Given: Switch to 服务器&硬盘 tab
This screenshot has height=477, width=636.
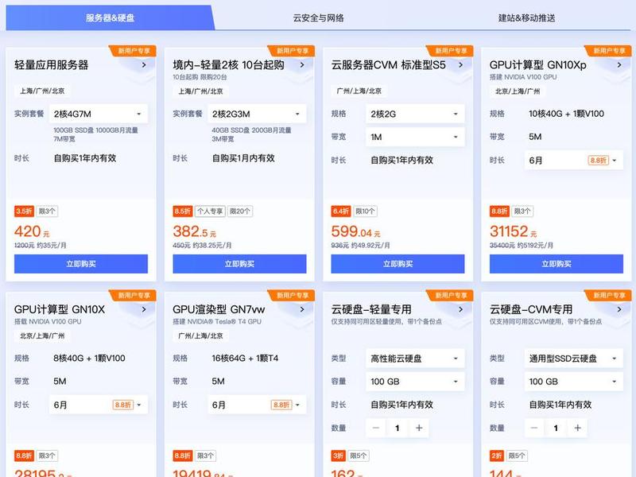Looking at the screenshot, I should coord(110,17).
